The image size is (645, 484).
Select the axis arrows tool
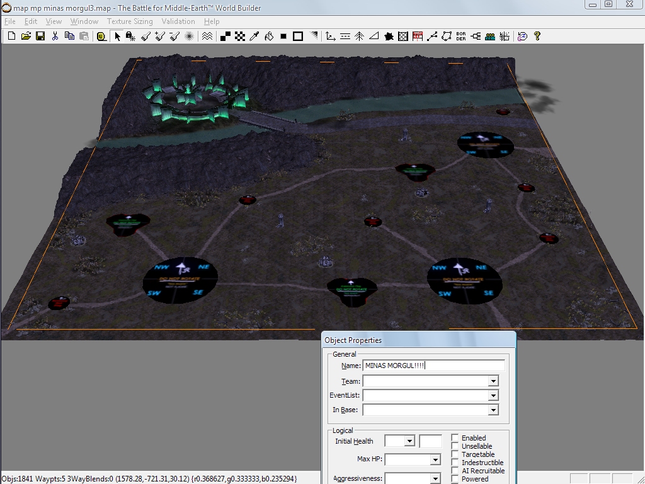click(x=330, y=36)
